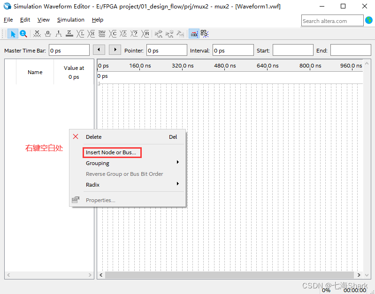This screenshot has height=294, width=375.
Task: Open the View menu
Action: point(43,20)
